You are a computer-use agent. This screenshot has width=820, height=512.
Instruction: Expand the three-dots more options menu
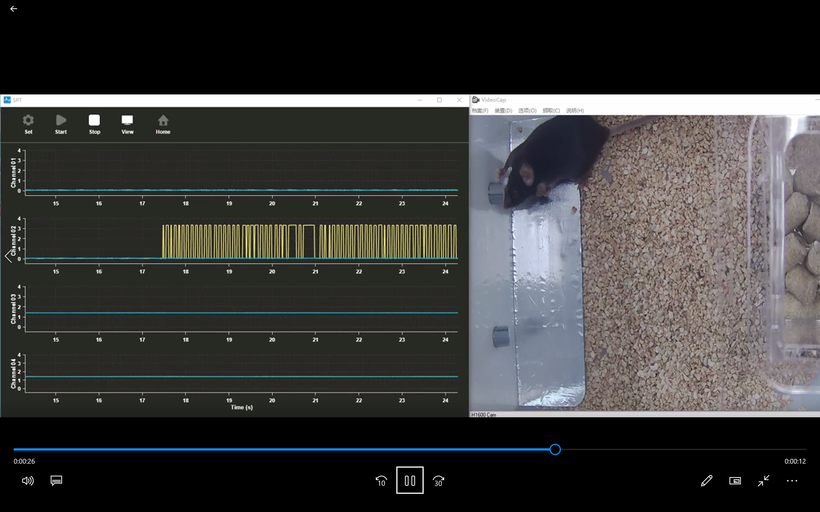792,480
